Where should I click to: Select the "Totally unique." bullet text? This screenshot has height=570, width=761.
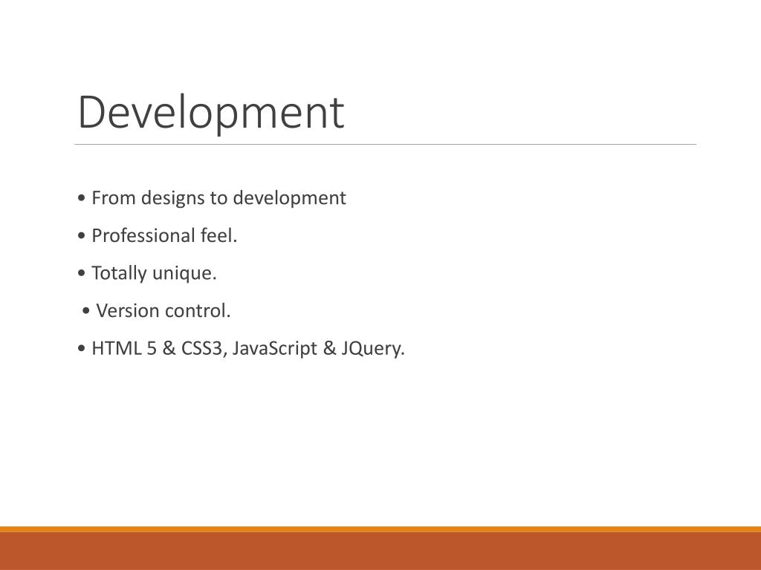[147, 273]
